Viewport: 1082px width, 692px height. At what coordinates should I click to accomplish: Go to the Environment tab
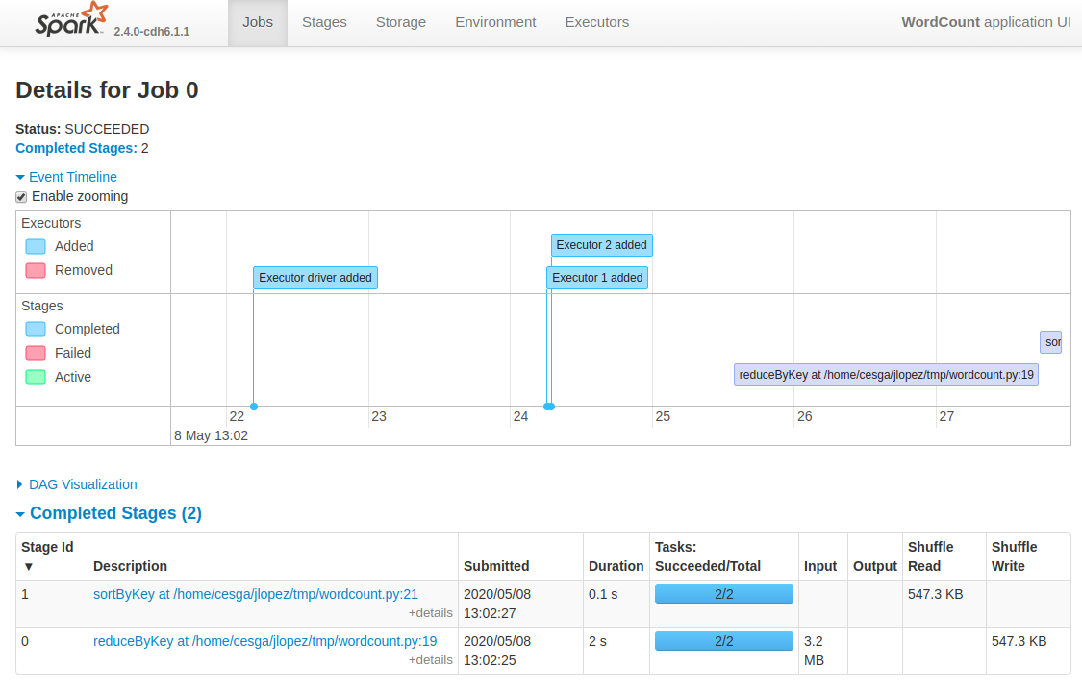[x=495, y=22]
